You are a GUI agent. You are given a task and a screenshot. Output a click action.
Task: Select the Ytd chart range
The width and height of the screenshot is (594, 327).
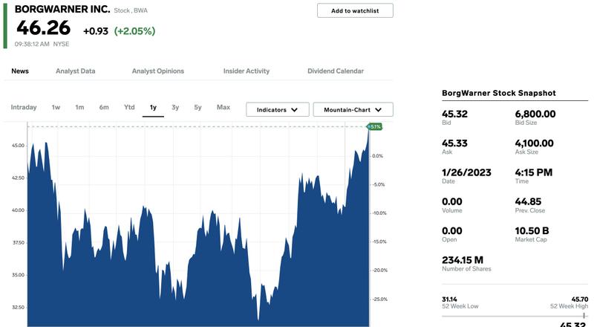click(129, 107)
